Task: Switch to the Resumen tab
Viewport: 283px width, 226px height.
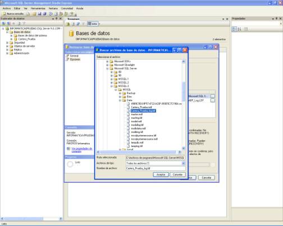Action: pyautogui.click(x=74, y=19)
